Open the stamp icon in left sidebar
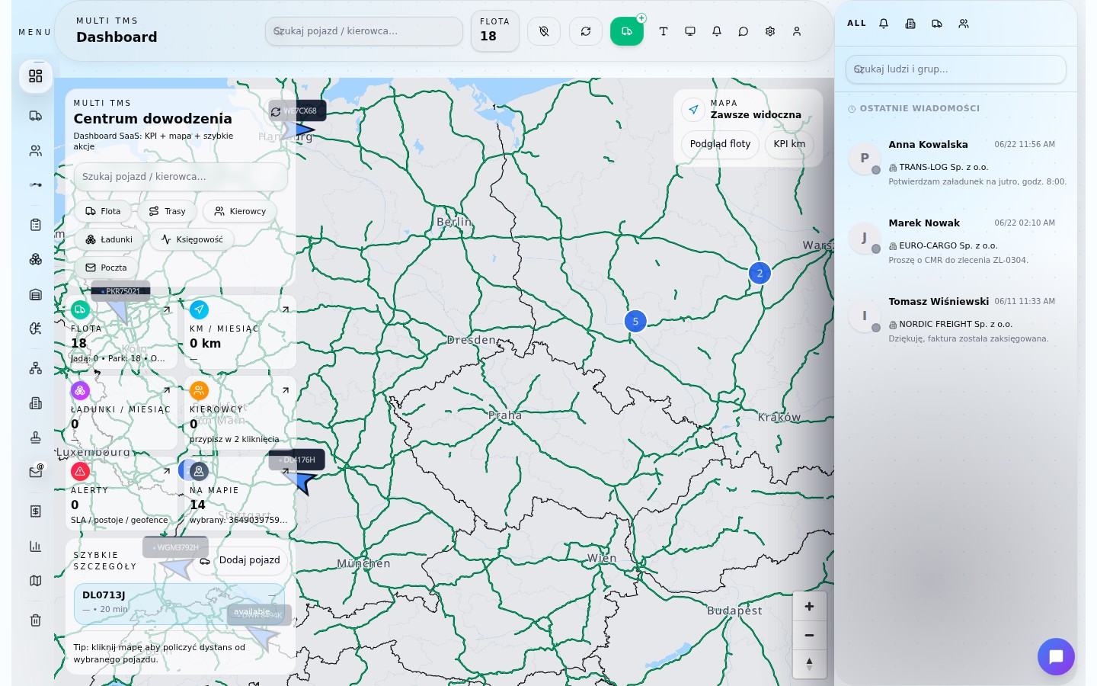The image size is (1097, 686). [x=35, y=438]
